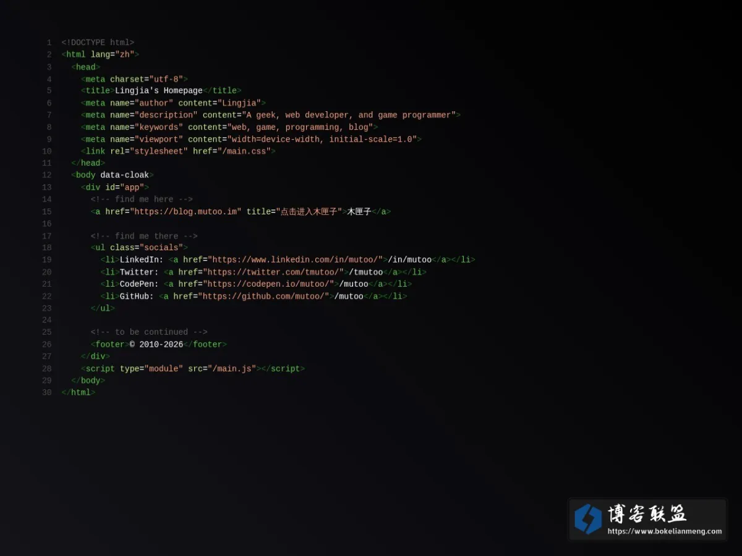
Task: Open the /mutoo link on the GitHub line
Action: pos(349,297)
